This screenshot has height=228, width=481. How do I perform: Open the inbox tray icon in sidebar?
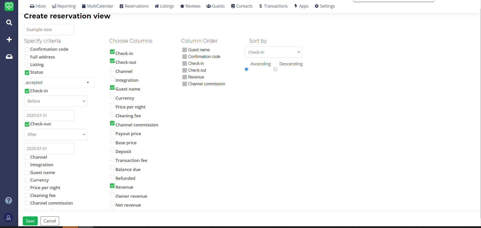[9, 56]
